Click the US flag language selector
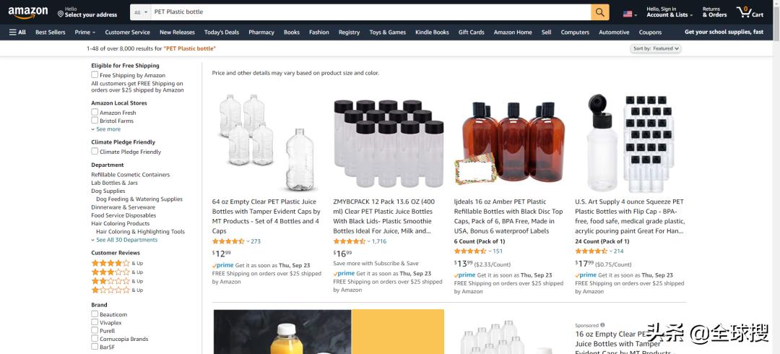780x354 pixels. point(630,14)
